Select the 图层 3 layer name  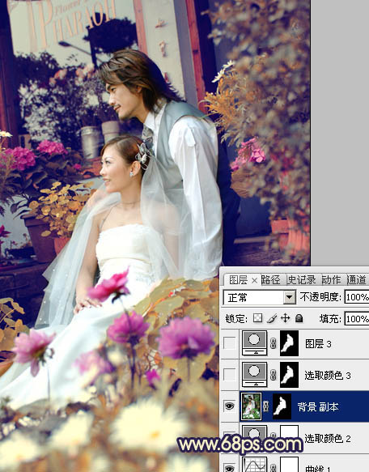coord(318,343)
